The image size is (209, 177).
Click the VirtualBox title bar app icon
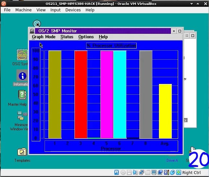(4, 4)
